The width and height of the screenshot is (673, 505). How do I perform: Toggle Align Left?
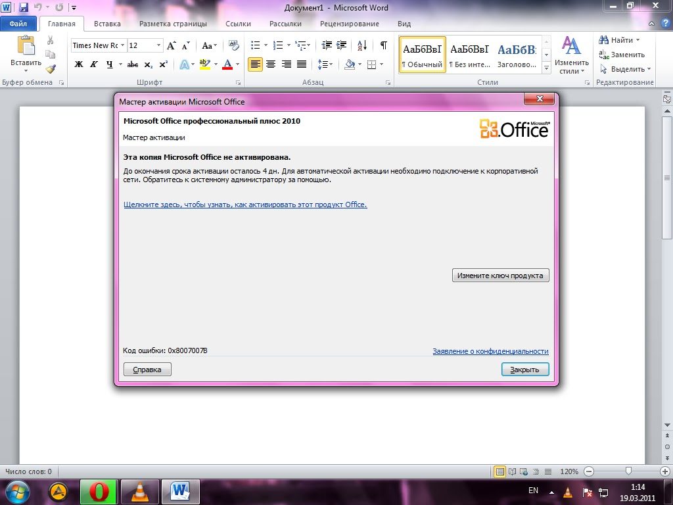[x=255, y=64]
